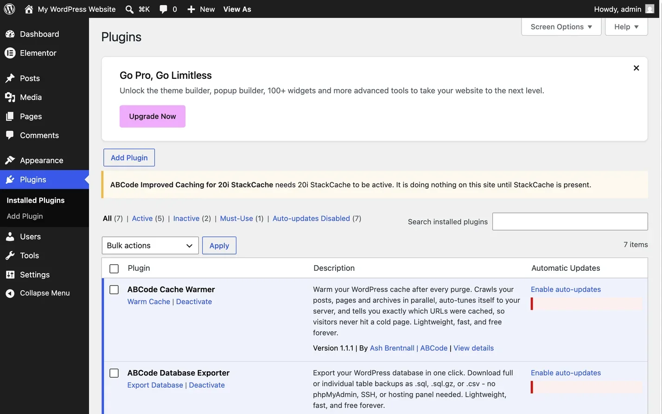Image resolution: width=662 pixels, height=414 pixels.
Task: Open the Howdy, admin account menu
Action: (x=624, y=9)
